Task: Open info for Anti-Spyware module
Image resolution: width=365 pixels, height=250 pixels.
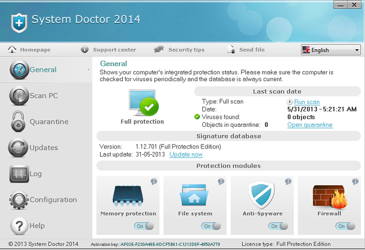Action: pyautogui.click(x=288, y=181)
